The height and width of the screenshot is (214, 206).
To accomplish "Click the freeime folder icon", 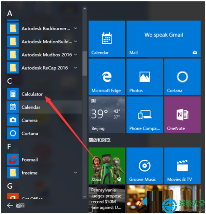I will click(13, 173).
